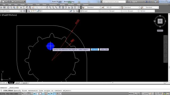Click the TOP face of ViewCube

click(x=160, y=21)
